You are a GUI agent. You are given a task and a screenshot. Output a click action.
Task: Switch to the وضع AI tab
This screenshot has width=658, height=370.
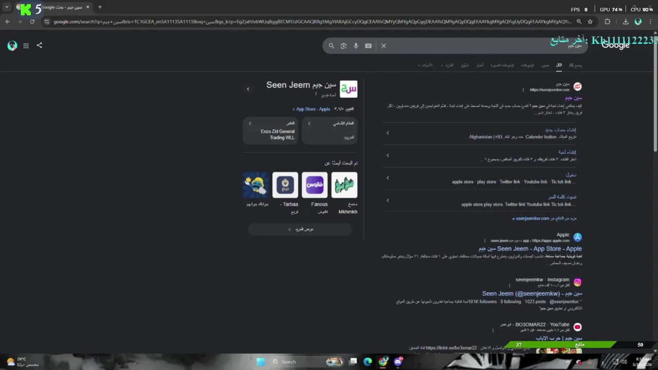575,65
